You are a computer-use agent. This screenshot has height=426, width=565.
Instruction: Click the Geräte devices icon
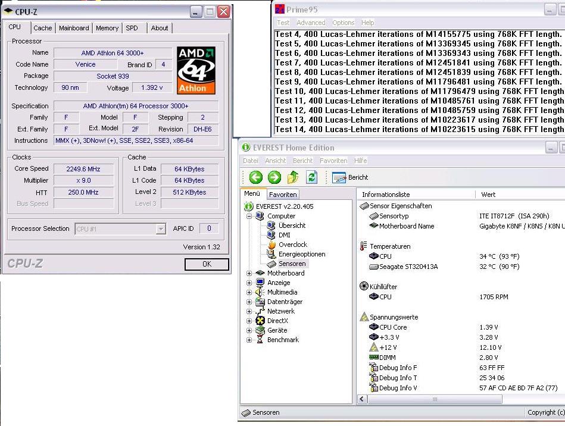pyautogui.click(x=260, y=330)
